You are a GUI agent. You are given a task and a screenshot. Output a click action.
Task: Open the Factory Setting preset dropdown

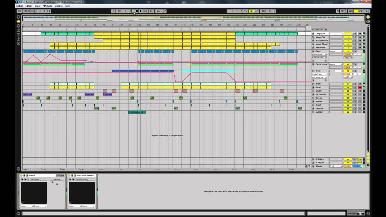coord(85,180)
